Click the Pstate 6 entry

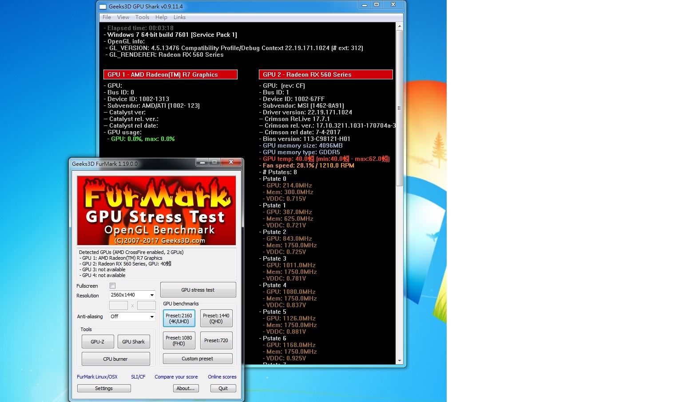(273, 338)
